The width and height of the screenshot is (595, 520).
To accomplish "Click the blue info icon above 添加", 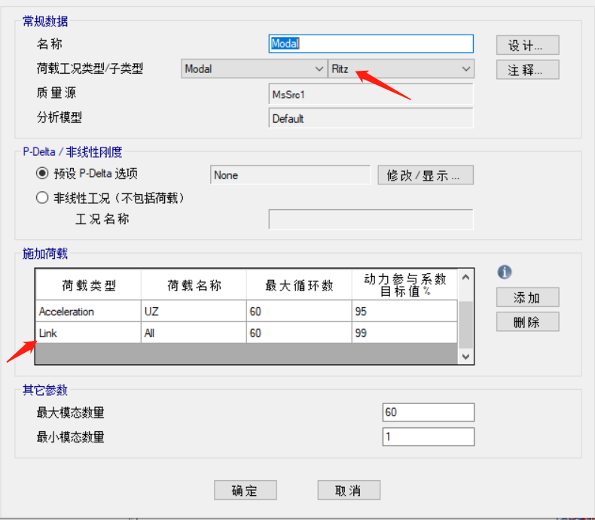I will click(x=505, y=272).
